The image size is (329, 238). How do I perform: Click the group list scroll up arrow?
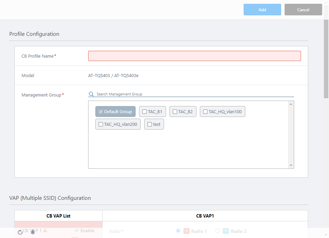tap(291, 104)
